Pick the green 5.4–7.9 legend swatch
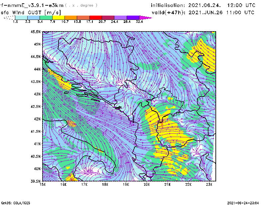The image size is (266, 205). coord(46,18)
